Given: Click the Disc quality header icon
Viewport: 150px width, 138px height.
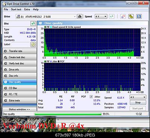Looking at the screenshot, I should (x=40, y=23).
